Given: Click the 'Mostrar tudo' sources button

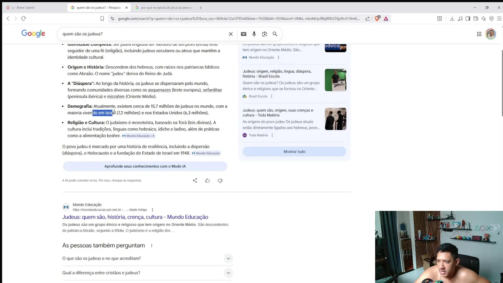Looking at the screenshot, I should point(294,152).
